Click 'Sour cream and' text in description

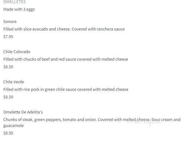(166, 120)
